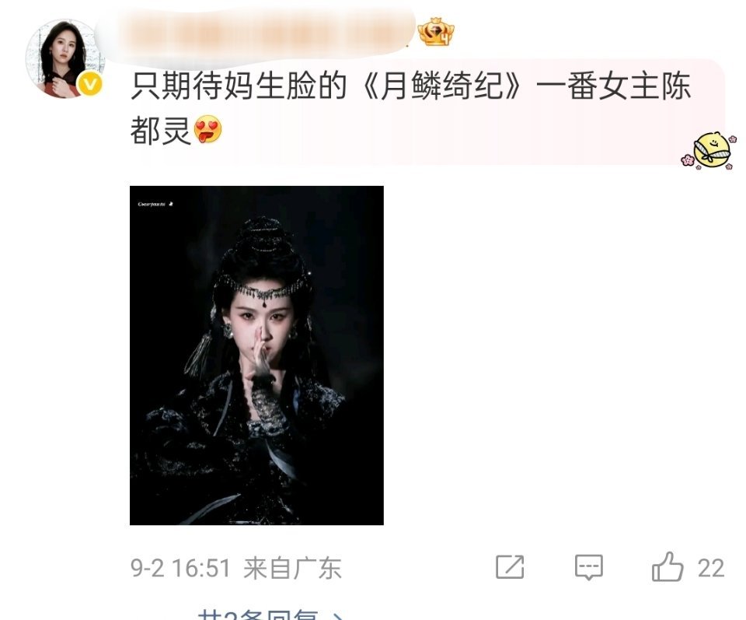Tap the yellow V verified badge
The image size is (746, 620).
pos(90,83)
